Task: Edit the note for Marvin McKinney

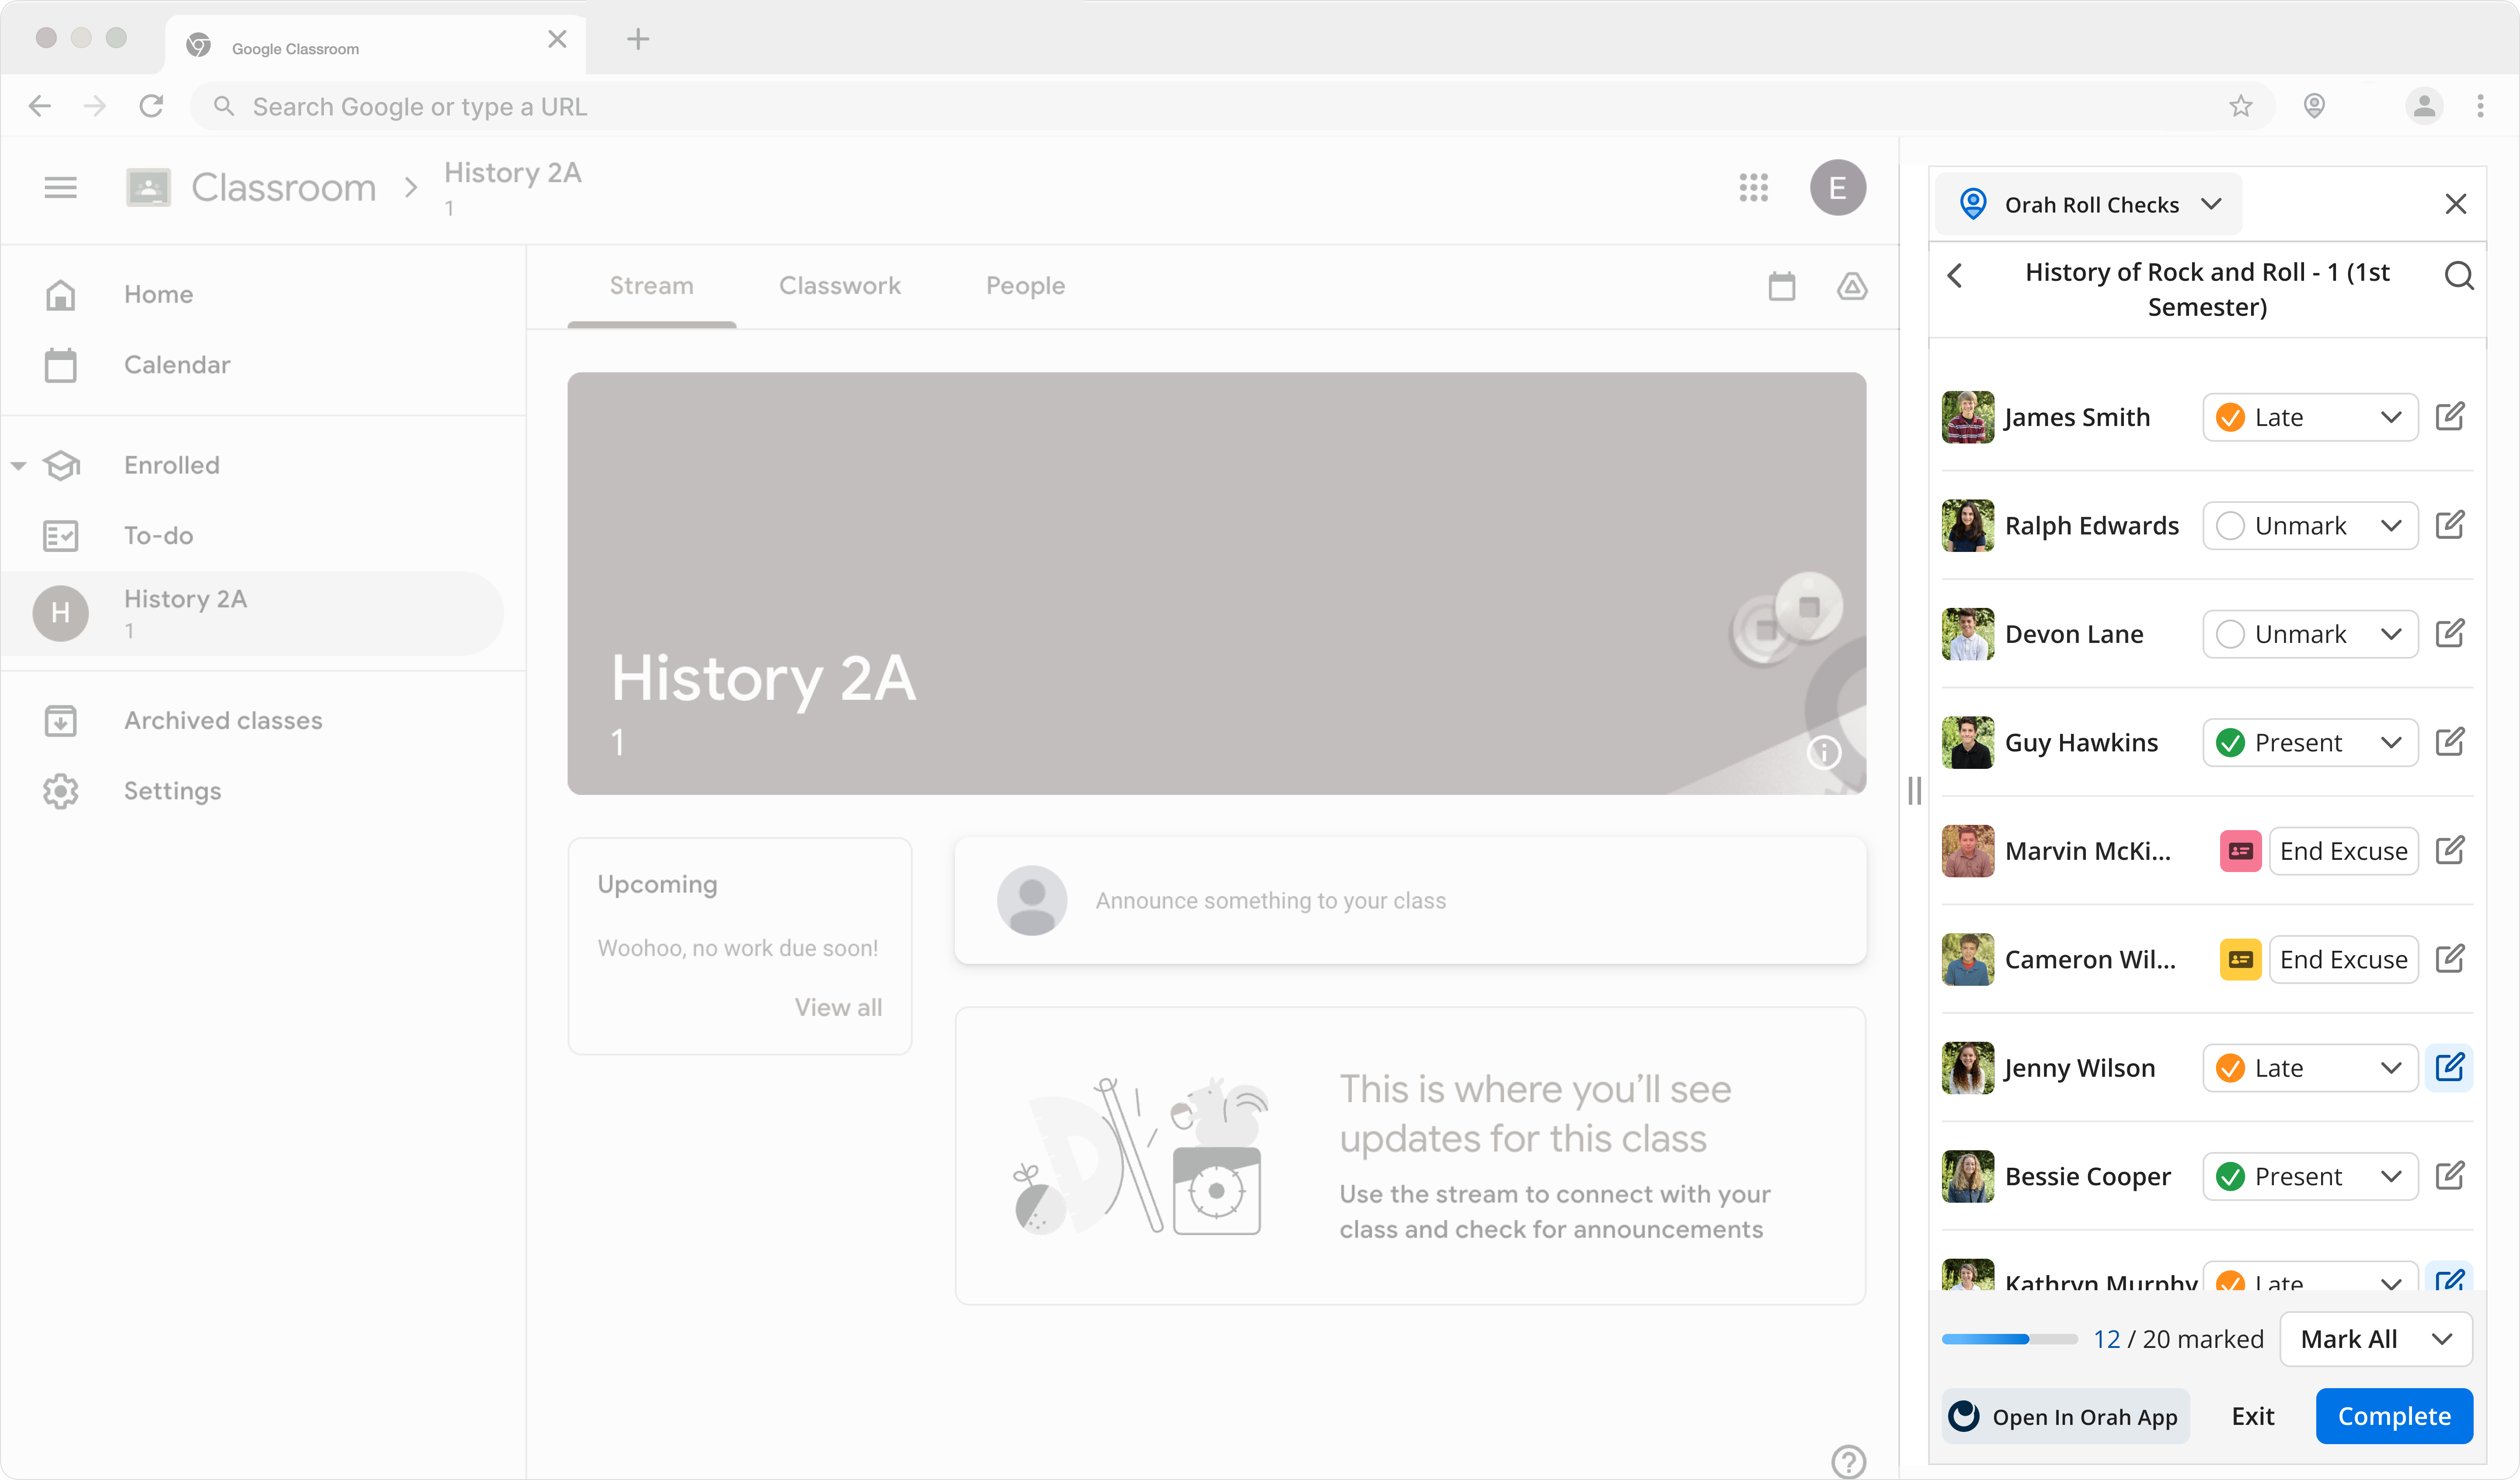Action: 2449,851
